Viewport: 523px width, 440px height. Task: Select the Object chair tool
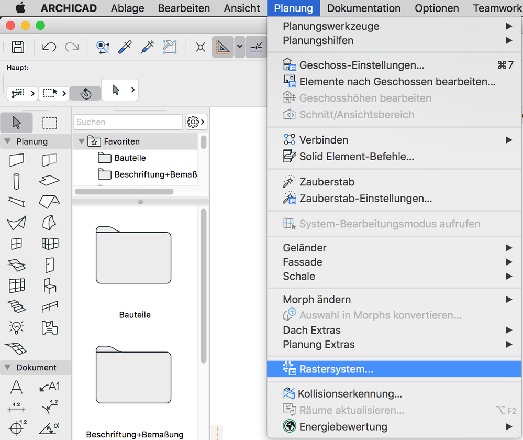[50, 286]
